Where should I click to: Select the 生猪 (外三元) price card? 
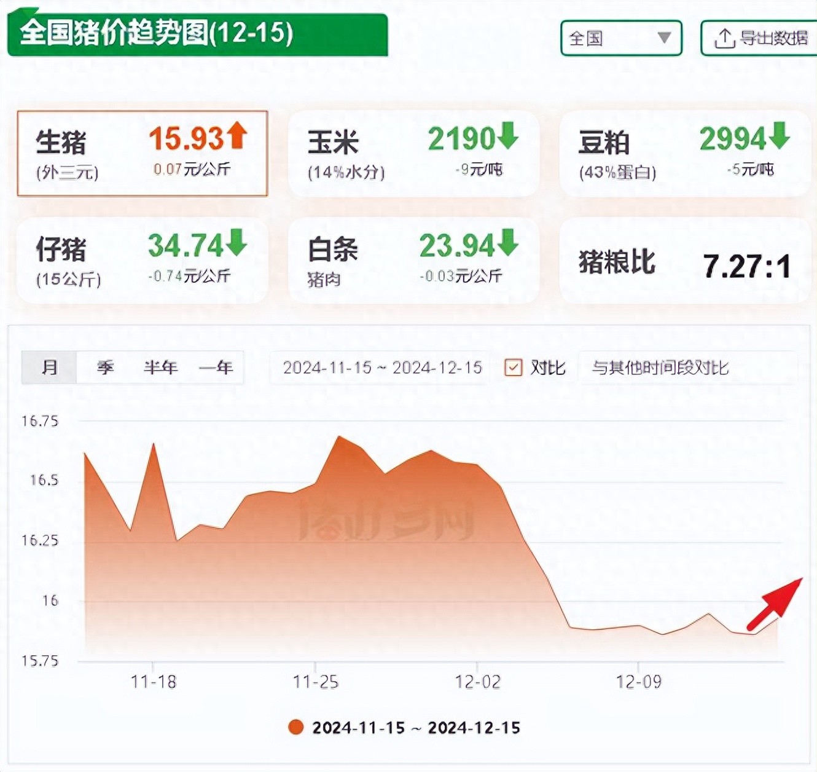143,154
